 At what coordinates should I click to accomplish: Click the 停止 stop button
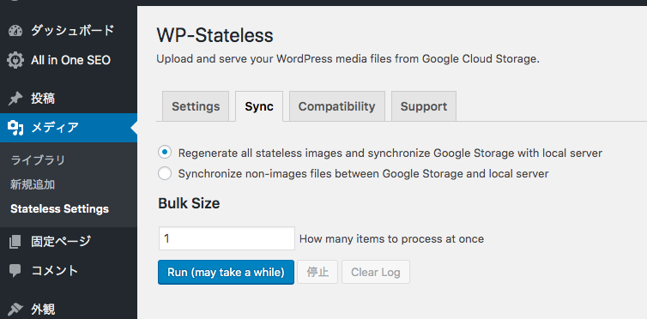pos(317,272)
